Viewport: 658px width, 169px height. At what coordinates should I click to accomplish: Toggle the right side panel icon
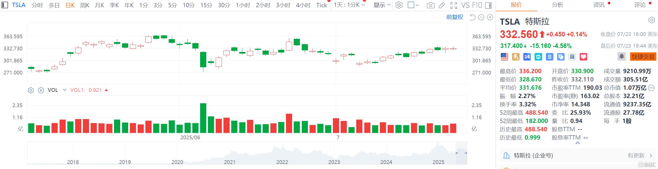[x=488, y=5]
